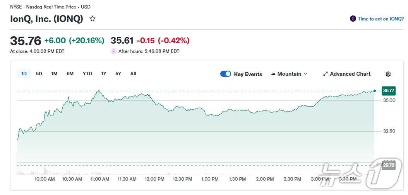The width and height of the screenshot is (408, 195).
Task: Switch to the 5D time range
Action: point(39,74)
